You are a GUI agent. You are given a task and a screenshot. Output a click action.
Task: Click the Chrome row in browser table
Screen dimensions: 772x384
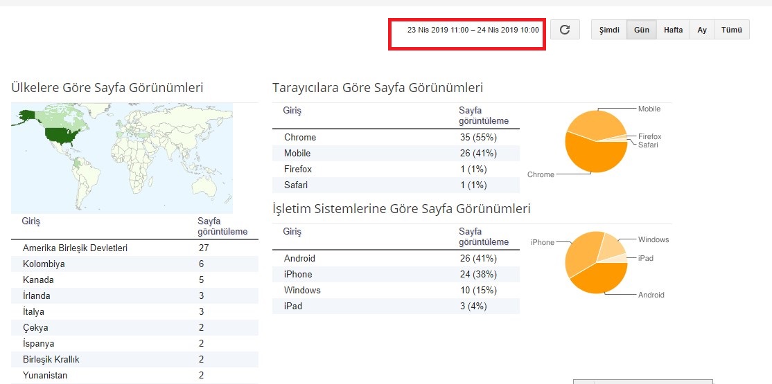coord(396,137)
